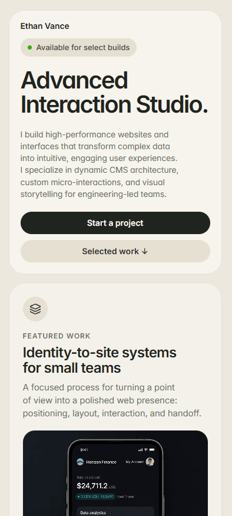Click 'Data analytics' label in phone mockup
This screenshot has width=232, height=516.
93,512
